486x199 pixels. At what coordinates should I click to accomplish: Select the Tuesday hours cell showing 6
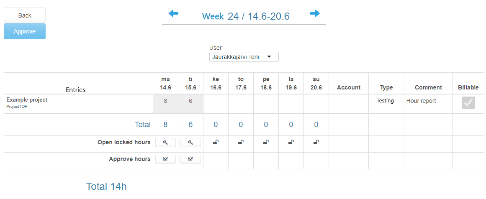pos(190,104)
